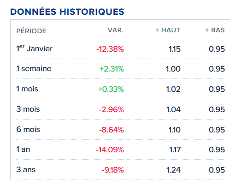Select the 1 mois period label
The height and width of the screenshot is (180, 230).
pos(27,89)
